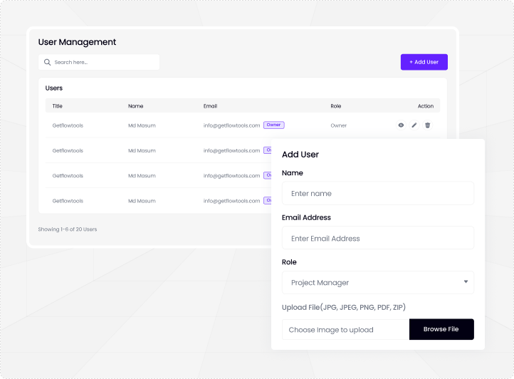
Task: Click the Browse File button
Action: [x=441, y=329]
